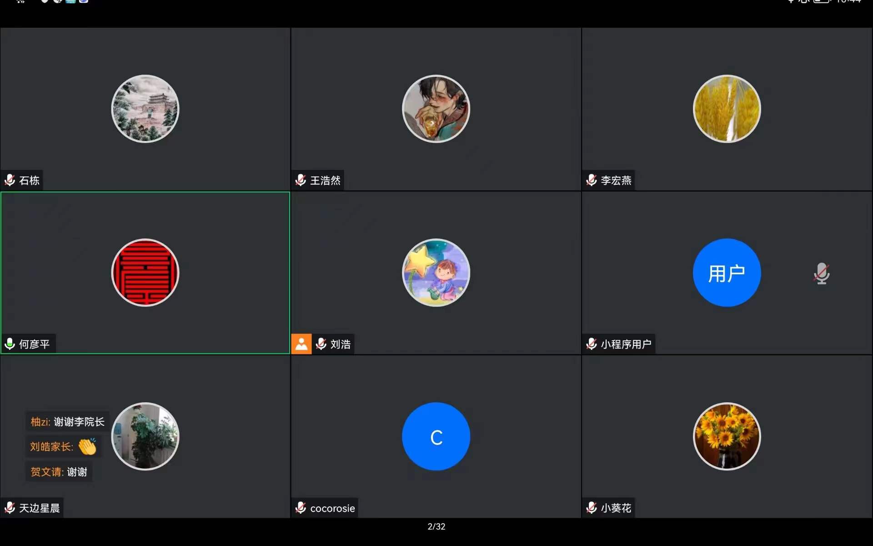Click muted mic icon beside 小葵花

(592, 508)
